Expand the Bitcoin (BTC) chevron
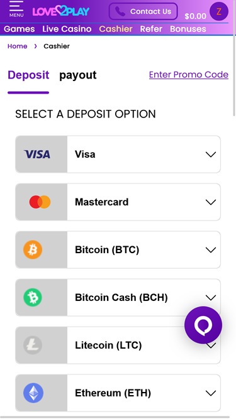236x419 pixels. pyautogui.click(x=211, y=250)
